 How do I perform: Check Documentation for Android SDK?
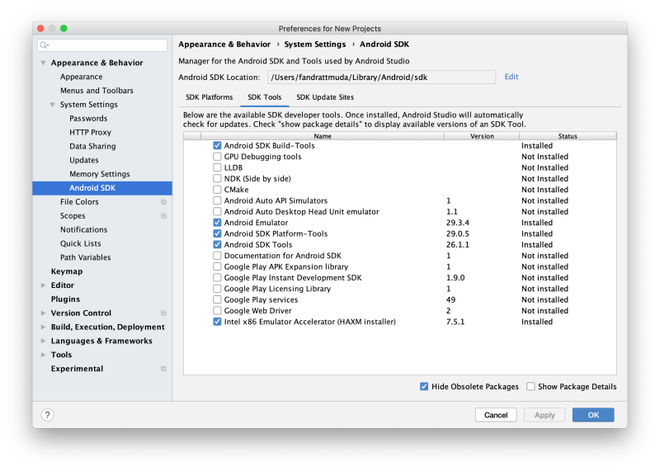coord(217,256)
